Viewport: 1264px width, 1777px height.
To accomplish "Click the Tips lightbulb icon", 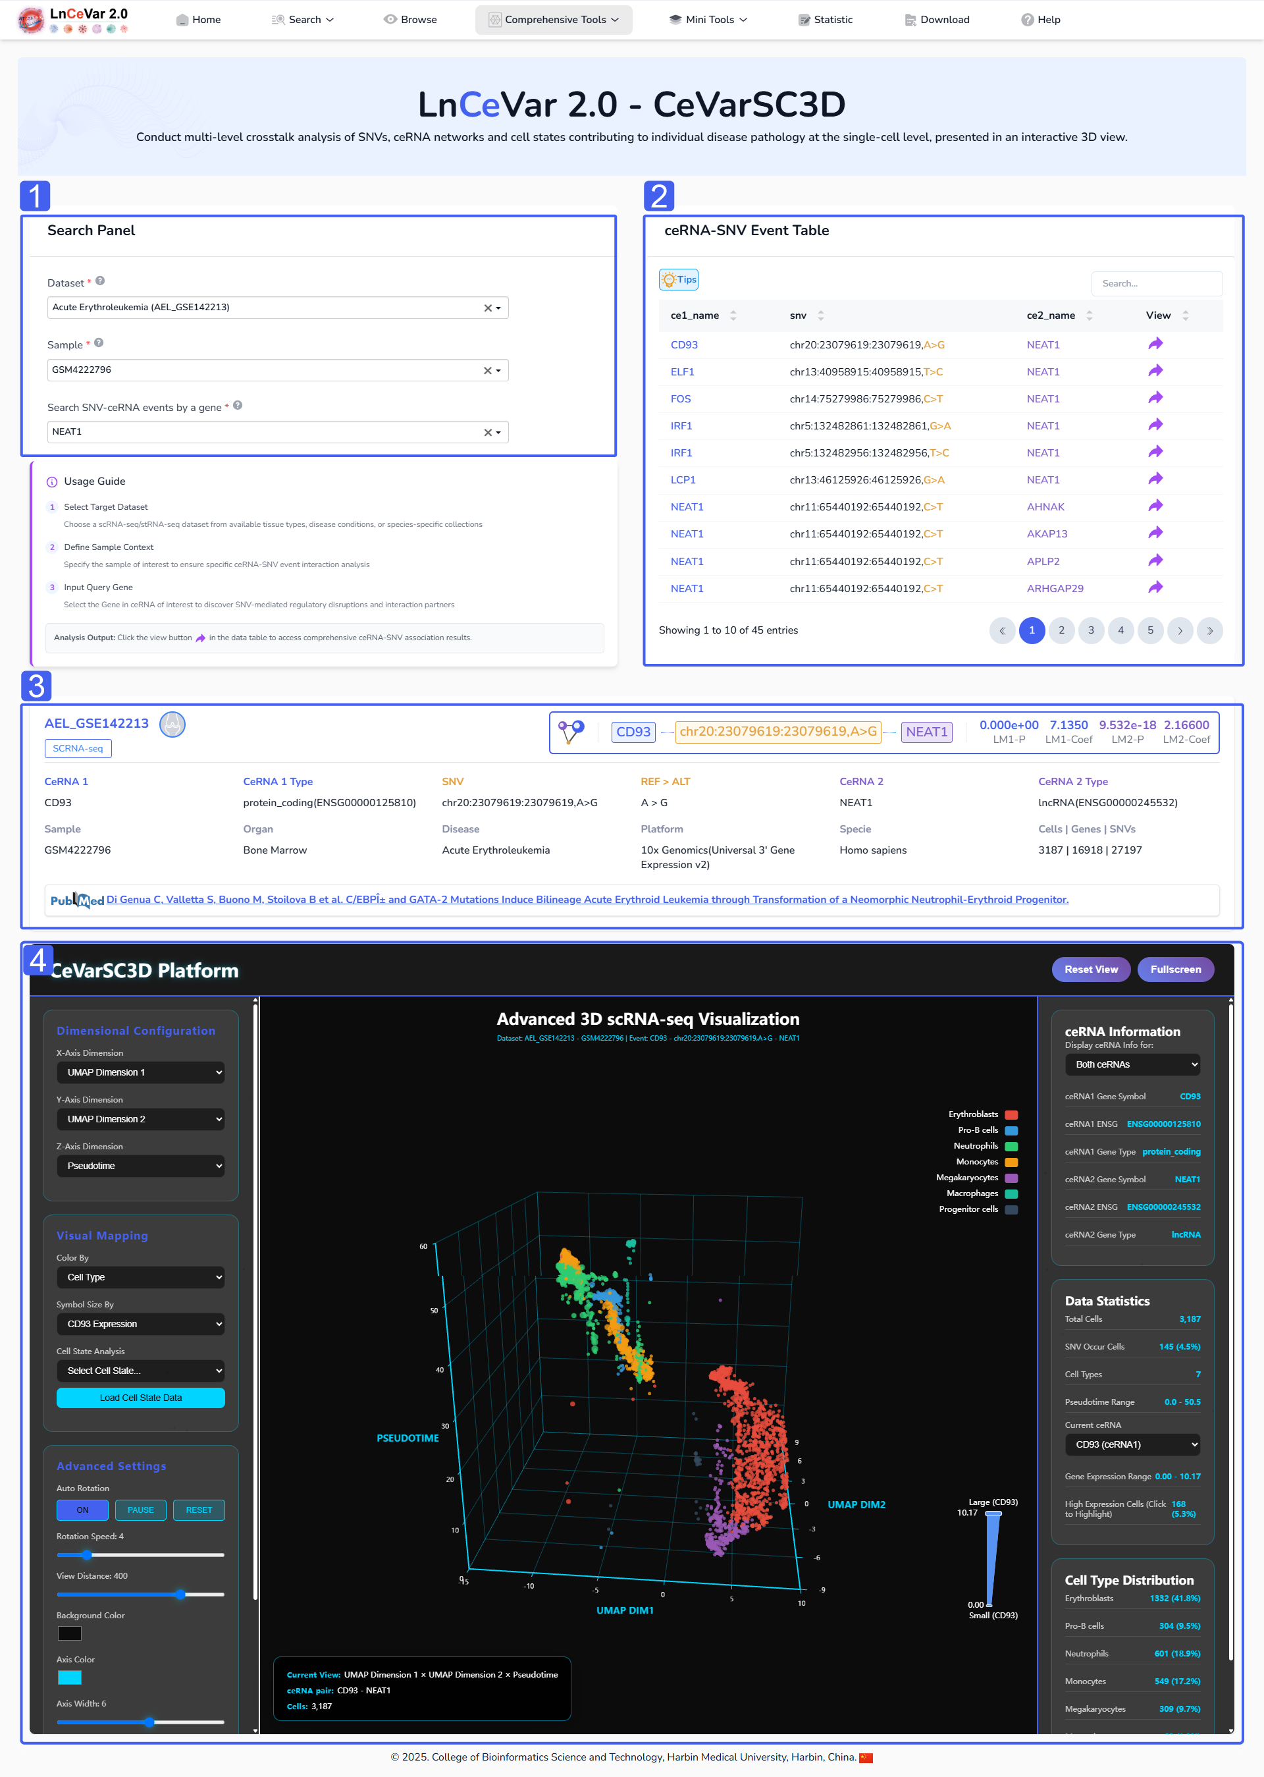I will (x=669, y=279).
